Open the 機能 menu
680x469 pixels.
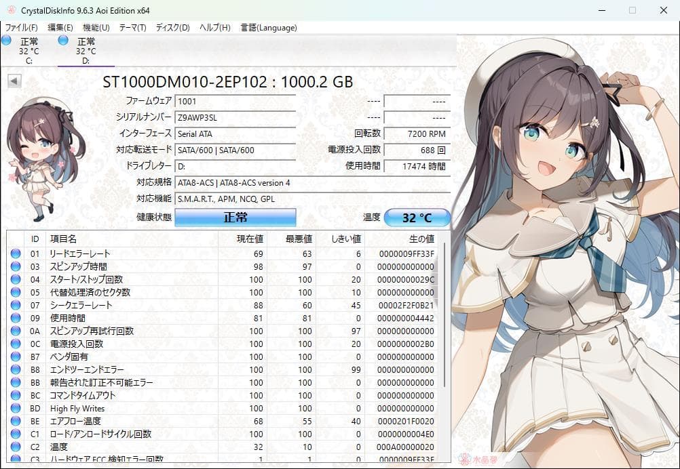(x=96, y=28)
